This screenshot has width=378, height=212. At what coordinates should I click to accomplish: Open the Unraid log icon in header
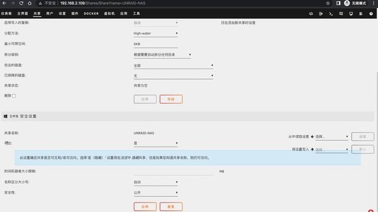(361, 14)
